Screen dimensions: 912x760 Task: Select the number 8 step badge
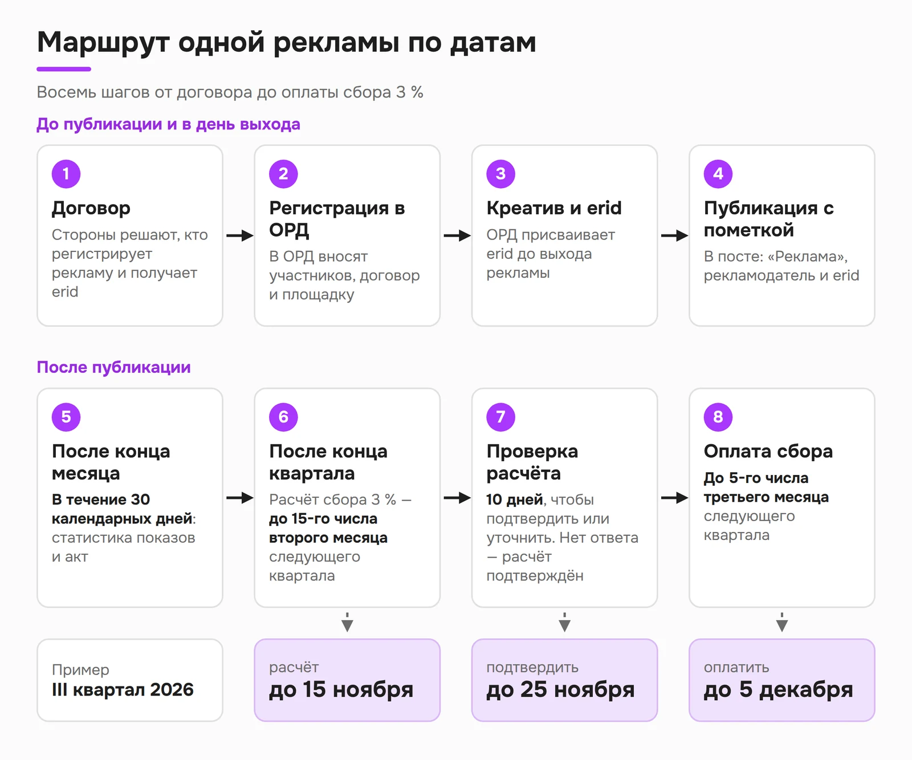click(x=718, y=417)
